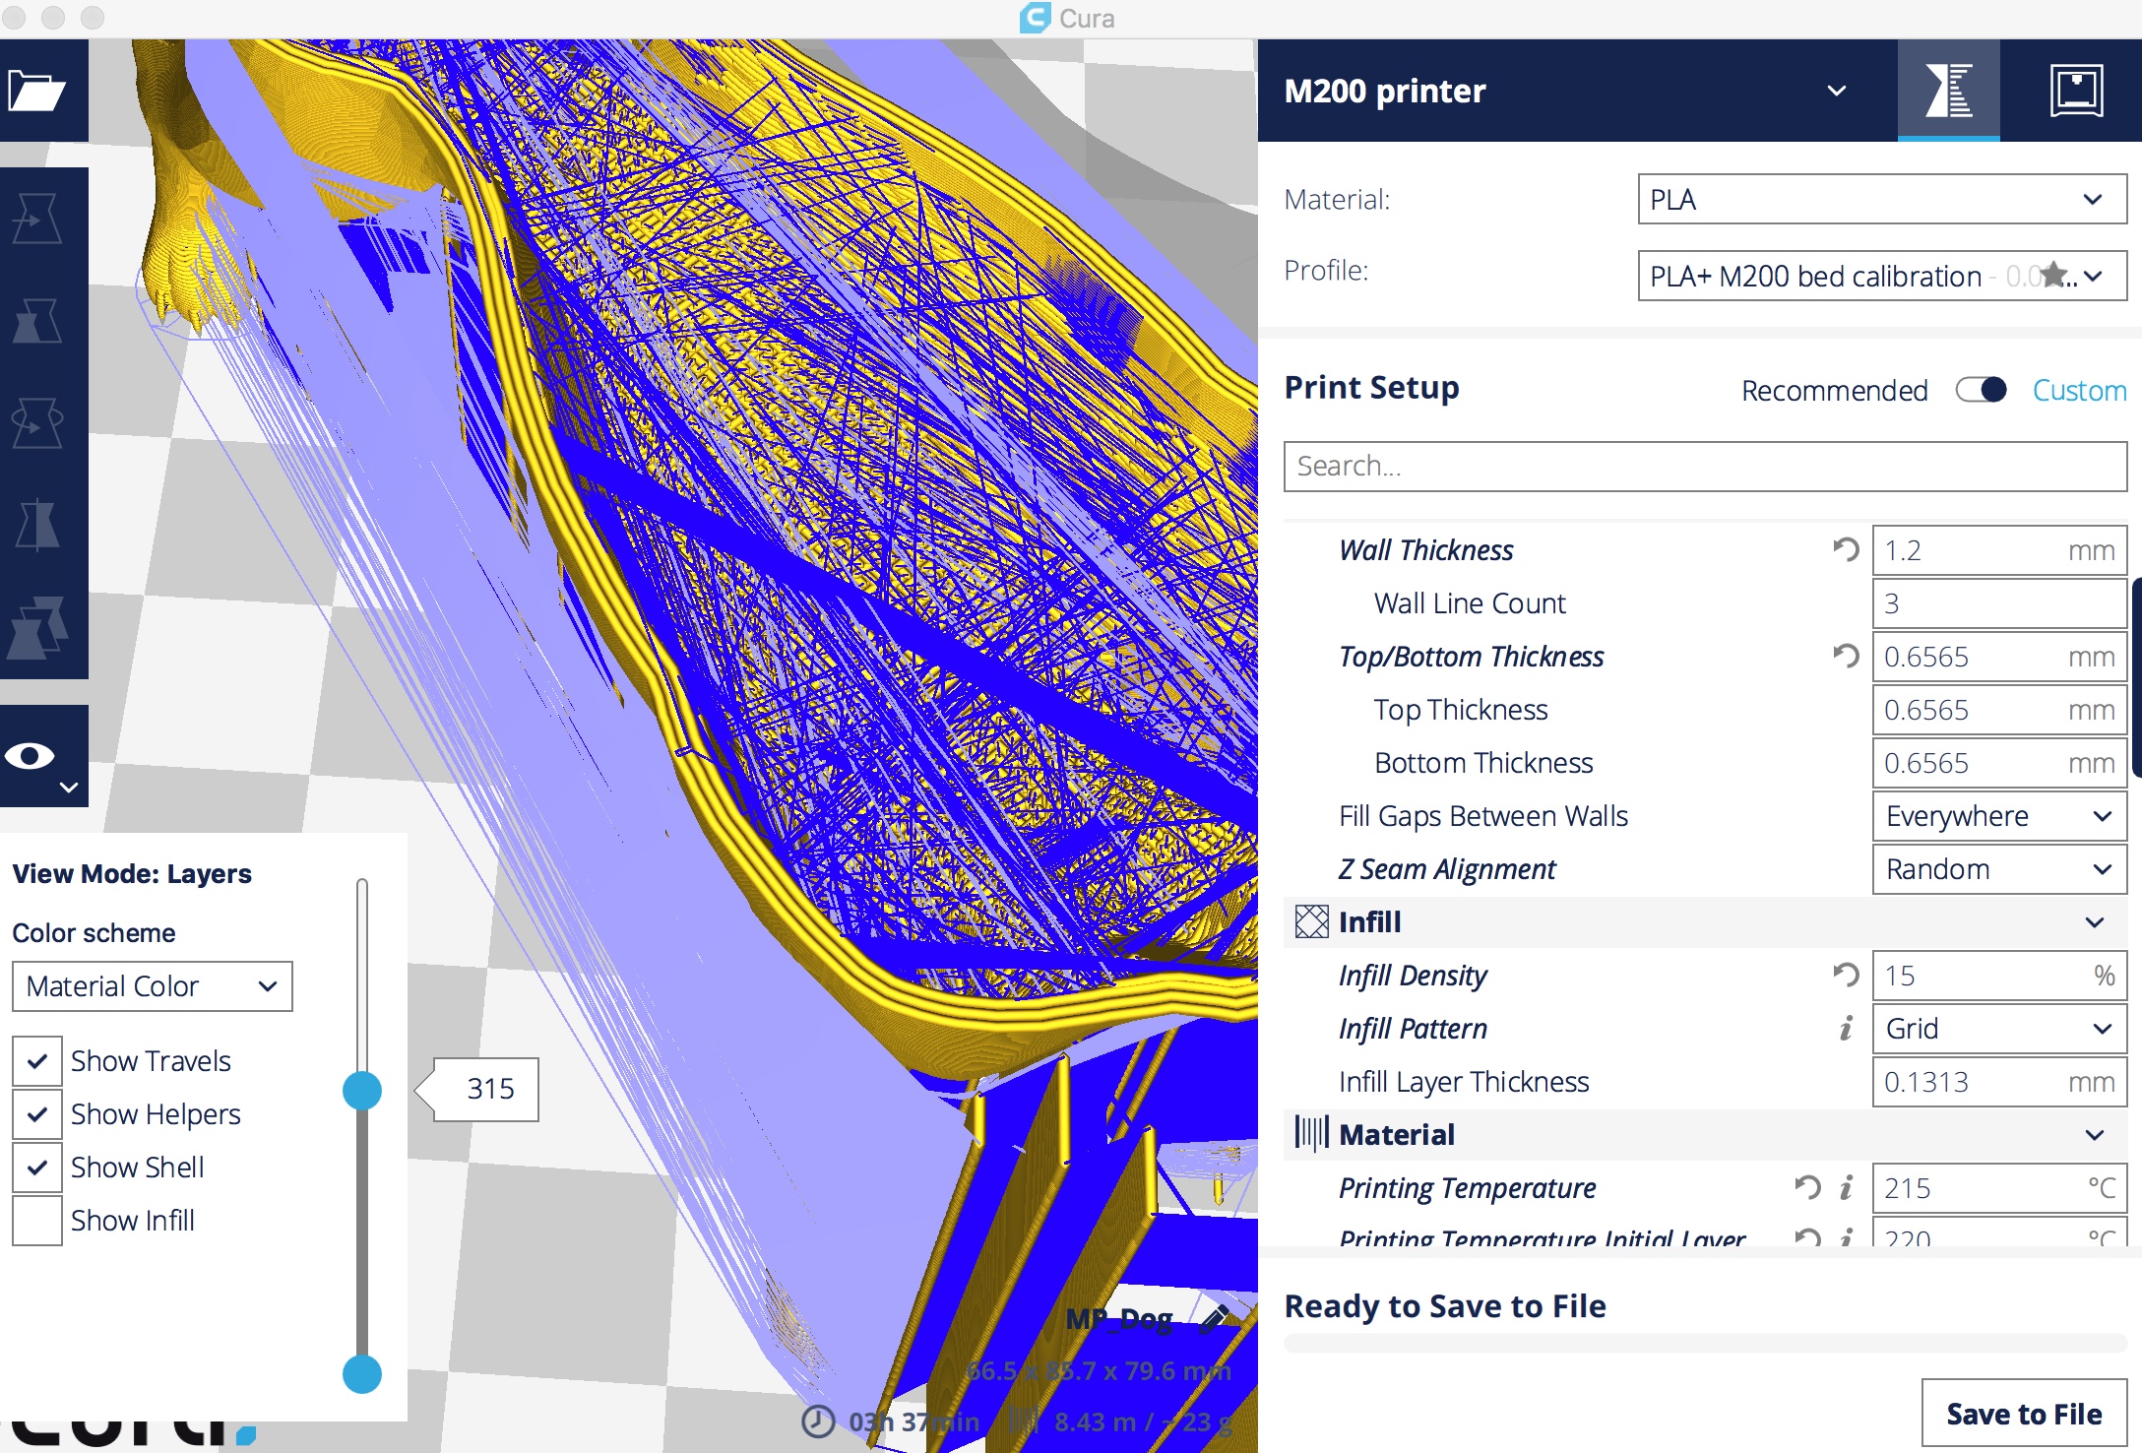Click the Infill Pattern info icon

pyautogui.click(x=1846, y=1029)
